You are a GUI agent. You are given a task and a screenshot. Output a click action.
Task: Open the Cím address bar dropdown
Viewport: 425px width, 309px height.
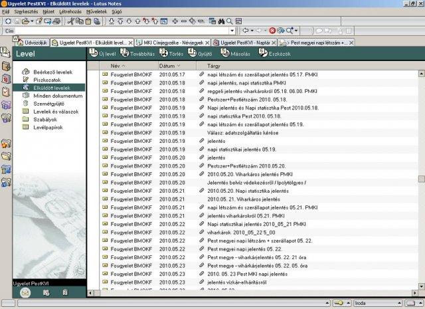(232, 31)
